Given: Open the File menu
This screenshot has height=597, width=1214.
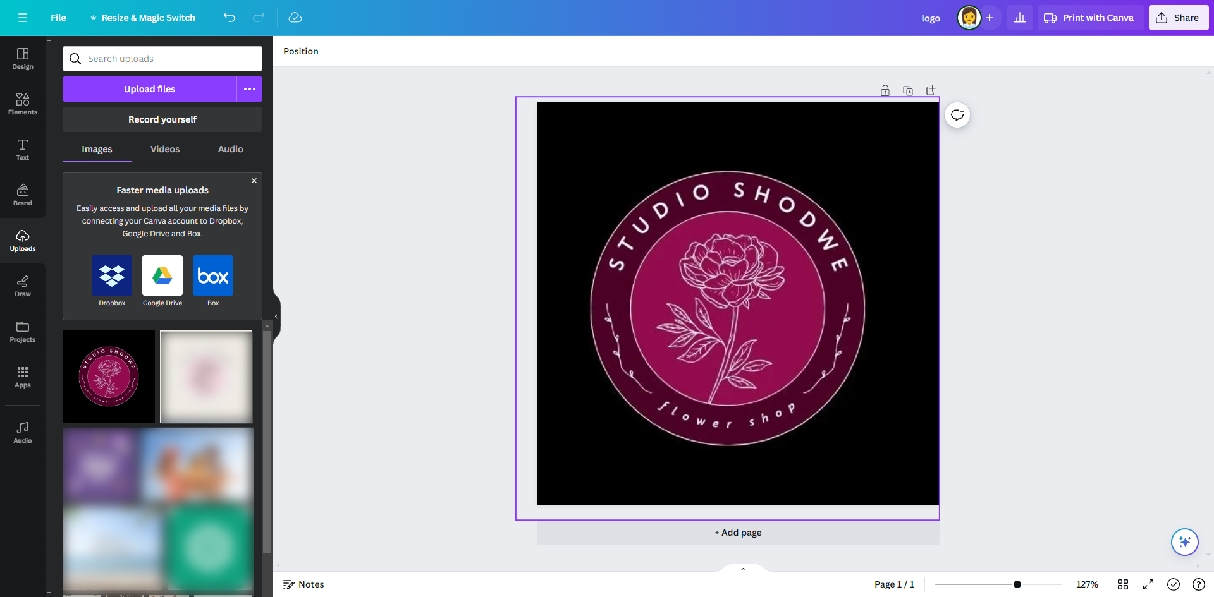Looking at the screenshot, I should click(x=58, y=18).
